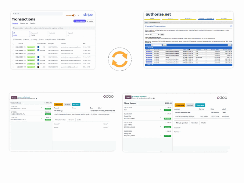This screenshot has width=244, height=183.
Task: Click Create payment button in Stripe
Action: pos(80,21)
